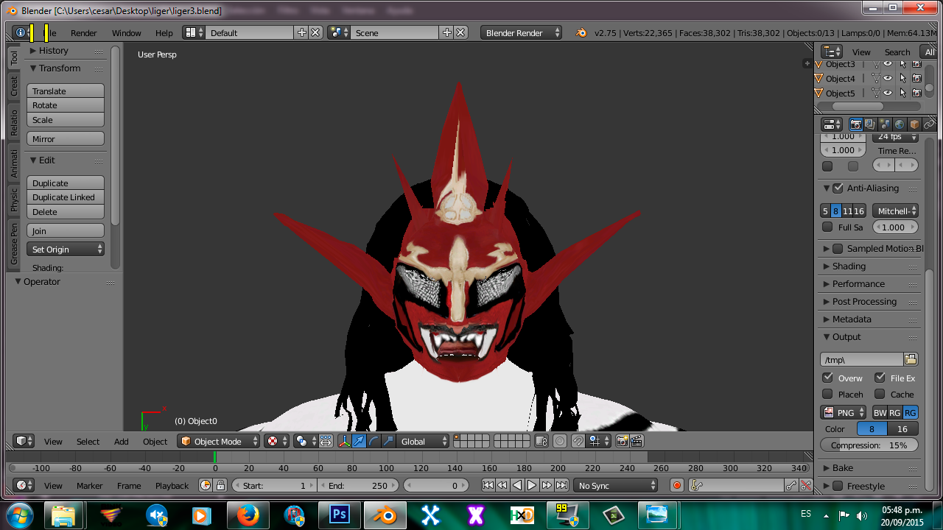The image size is (943, 530).
Task: Select the translate manipulator arrow icon
Action: [x=359, y=441]
